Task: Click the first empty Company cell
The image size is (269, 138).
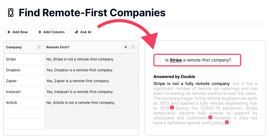Action: pos(24,113)
